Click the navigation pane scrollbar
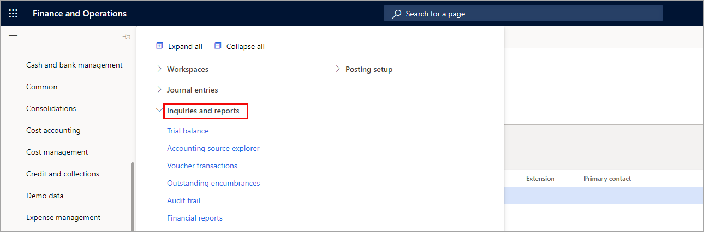The width and height of the screenshot is (704, 232). click(132, 196)
